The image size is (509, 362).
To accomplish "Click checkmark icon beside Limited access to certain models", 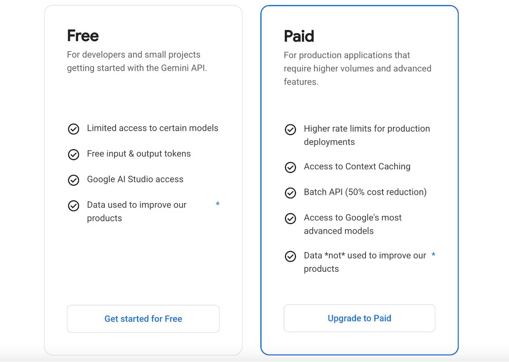I will click(x=74, y=129).
